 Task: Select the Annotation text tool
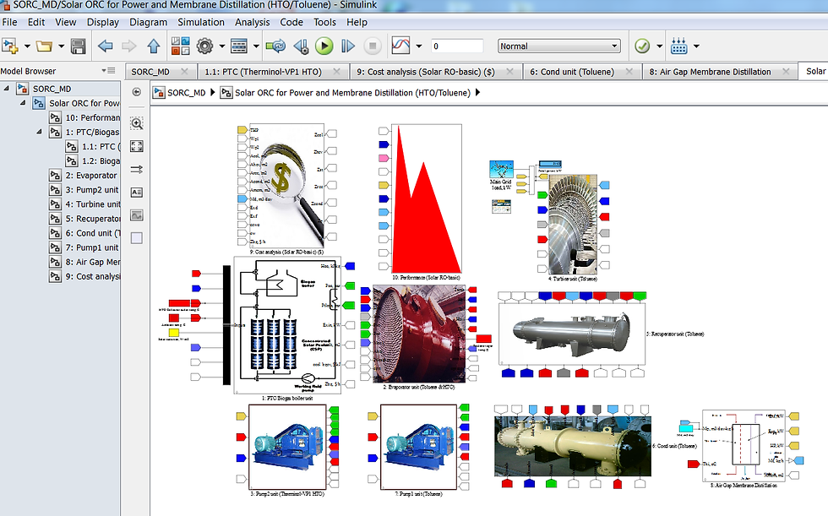(137, 192)
